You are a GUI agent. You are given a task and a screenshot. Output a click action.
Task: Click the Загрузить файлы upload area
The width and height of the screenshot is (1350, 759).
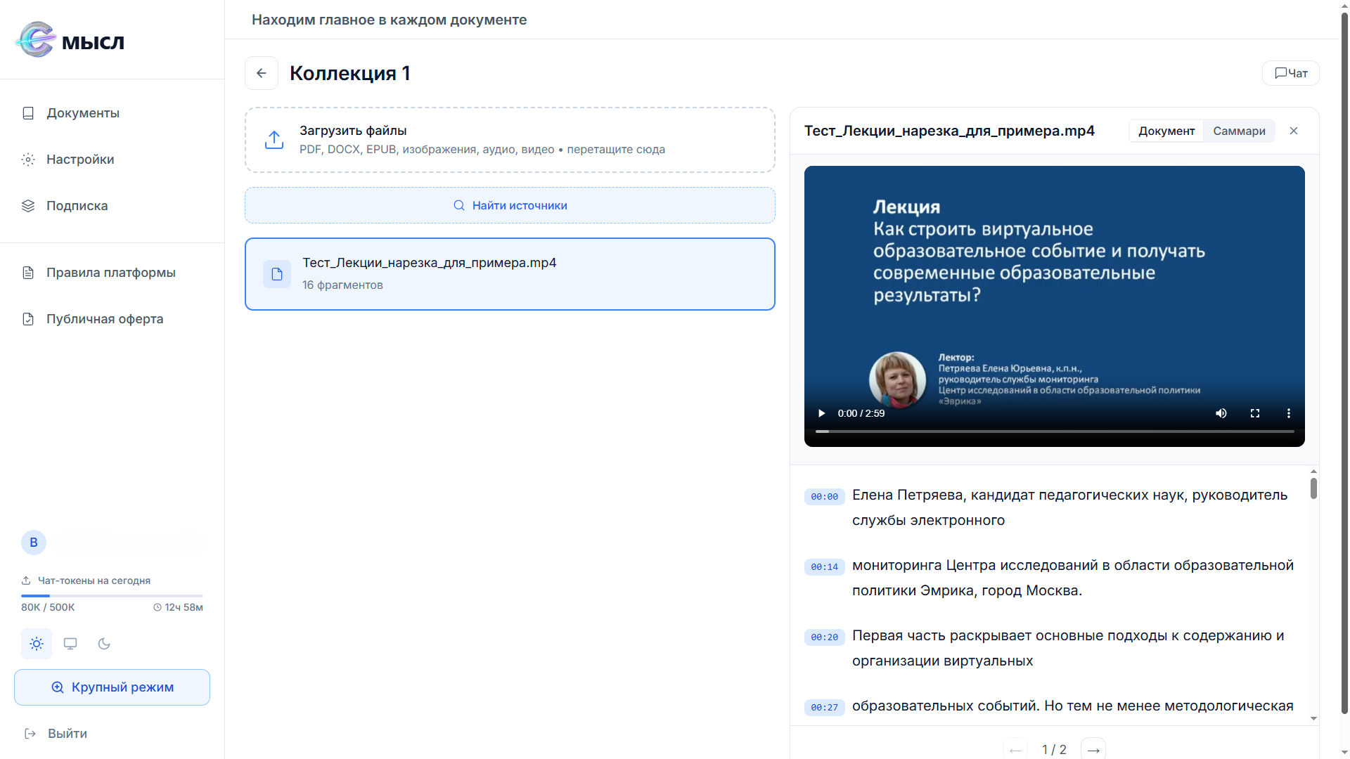510,140
